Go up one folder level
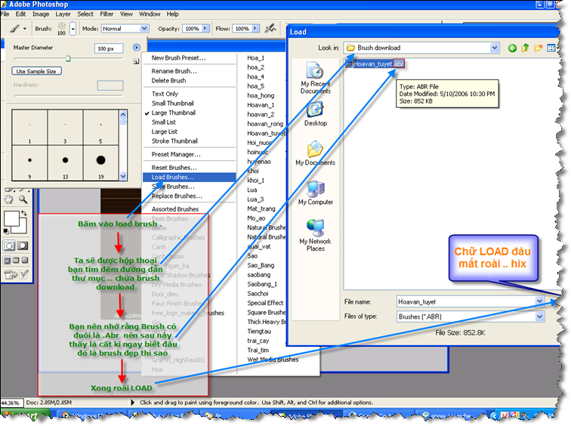 (x=525, y=48)
